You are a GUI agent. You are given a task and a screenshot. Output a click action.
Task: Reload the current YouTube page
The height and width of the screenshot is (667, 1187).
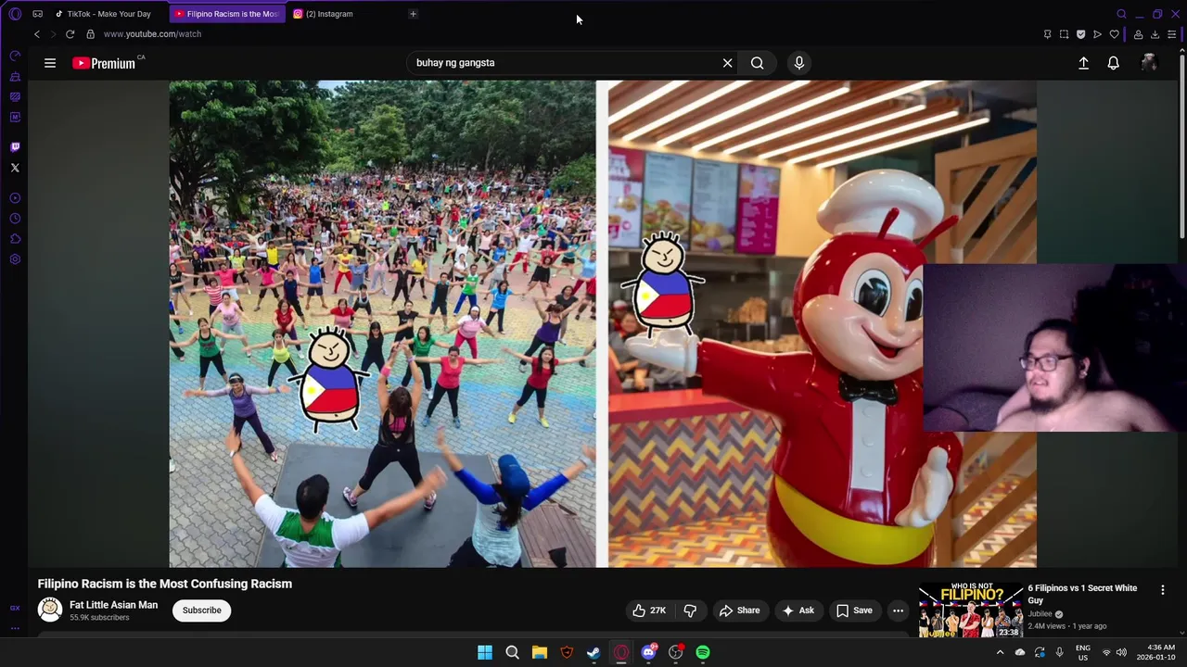[x=70, y=34]
